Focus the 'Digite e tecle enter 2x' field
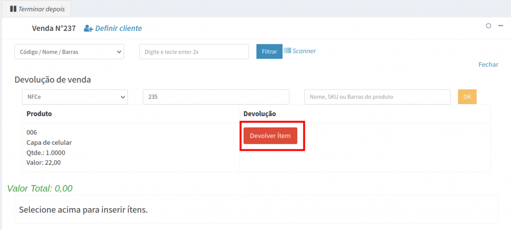 tap(194, 52)
